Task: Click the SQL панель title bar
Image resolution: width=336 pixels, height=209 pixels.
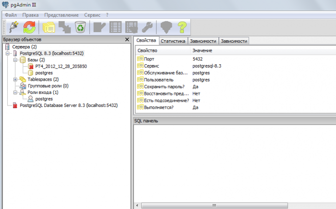Action: 234,121
